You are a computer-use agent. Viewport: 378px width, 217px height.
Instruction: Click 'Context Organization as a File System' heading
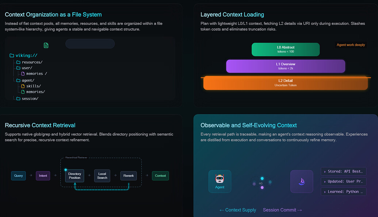click(53, 15)
